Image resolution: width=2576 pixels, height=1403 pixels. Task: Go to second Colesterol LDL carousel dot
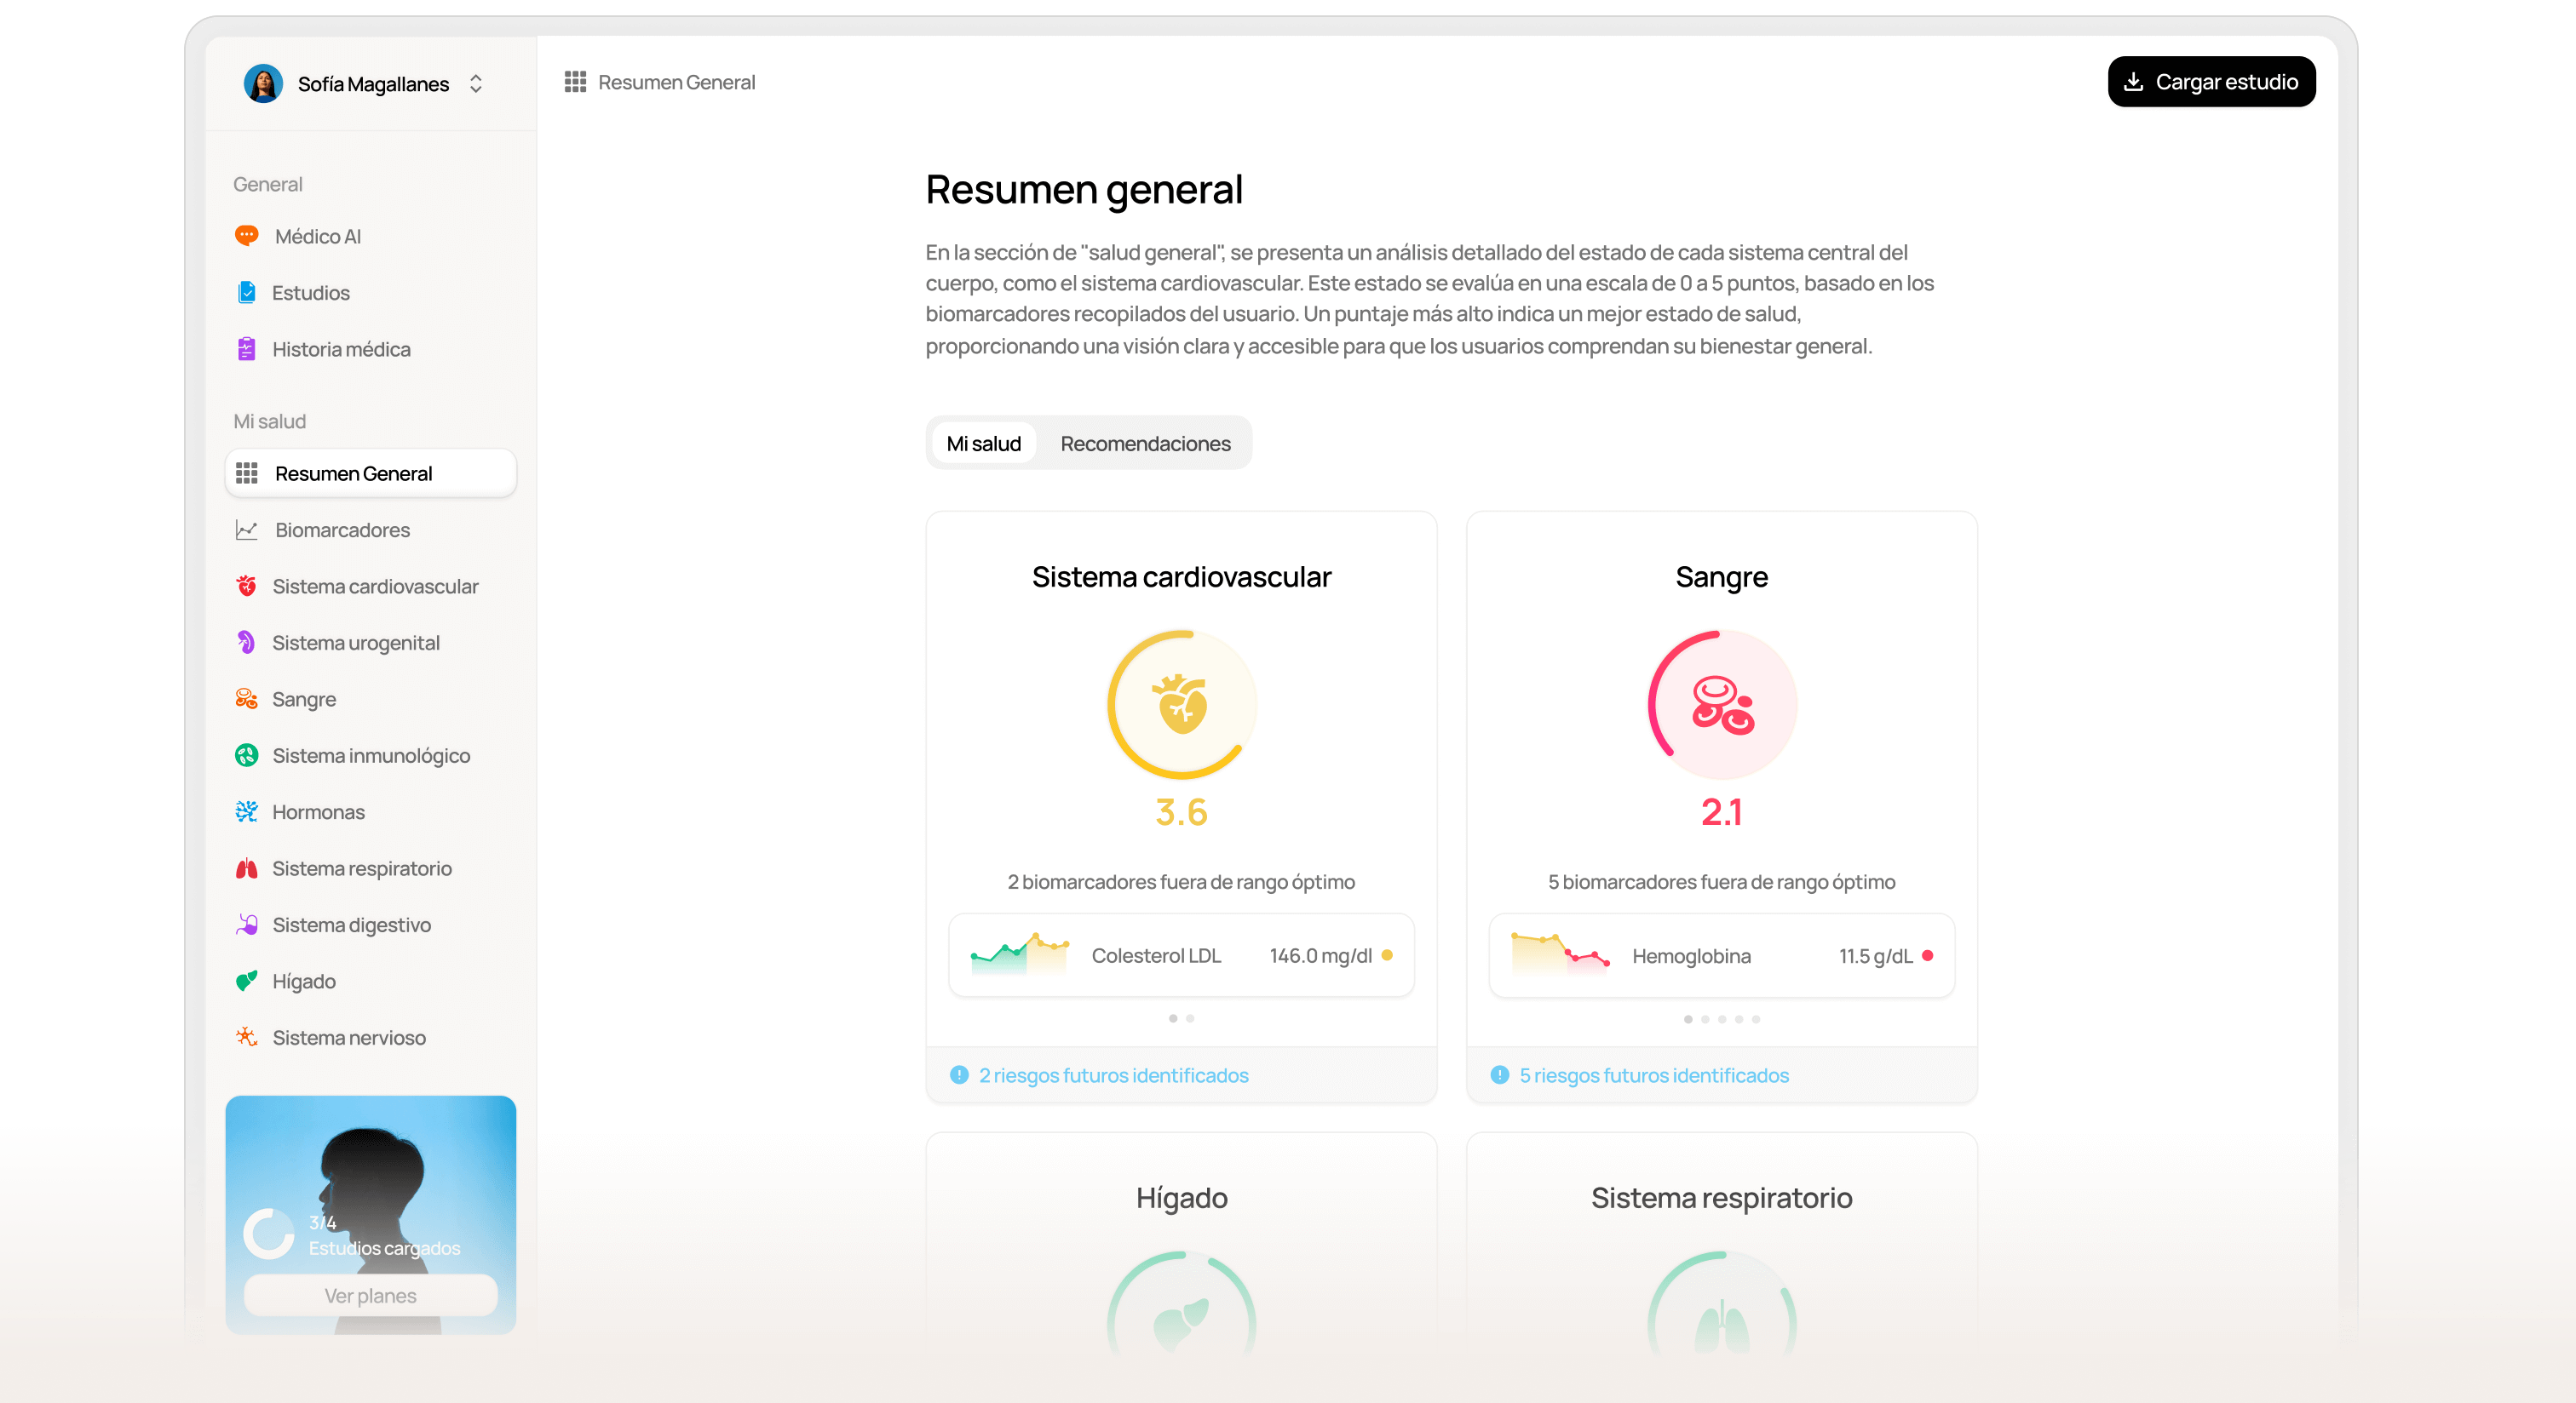pos(1190,1018)
